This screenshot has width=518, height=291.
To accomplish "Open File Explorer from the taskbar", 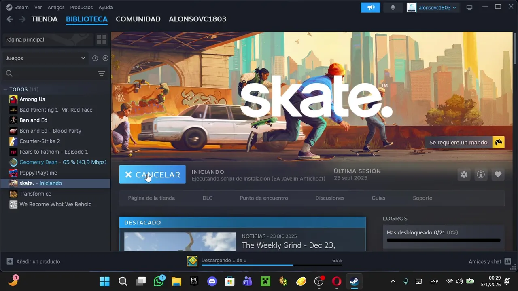I will pos(176,281).
